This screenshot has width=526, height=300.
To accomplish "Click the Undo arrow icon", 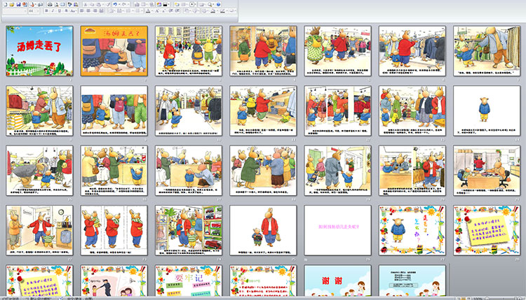I will pos(115,5).
